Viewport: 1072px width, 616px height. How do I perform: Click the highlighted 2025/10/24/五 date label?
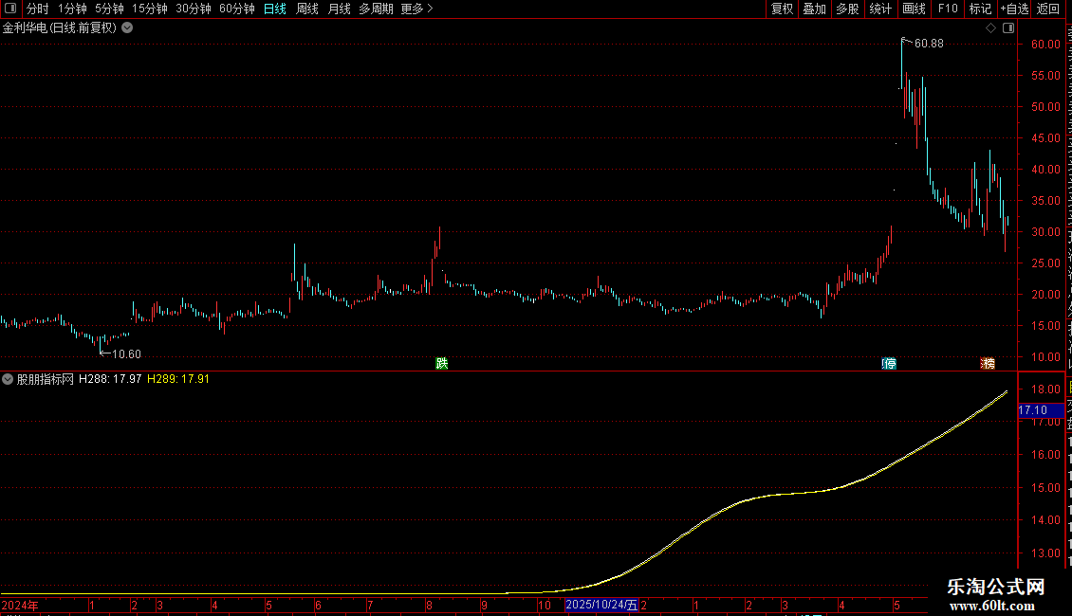tap(601, 605)
